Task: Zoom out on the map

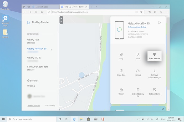Action: pos(61,22)
